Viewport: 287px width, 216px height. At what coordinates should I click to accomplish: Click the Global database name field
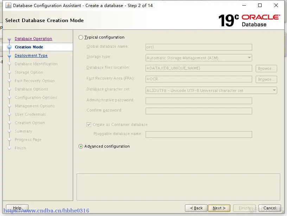pyautogui.click(x=199, y=47)
